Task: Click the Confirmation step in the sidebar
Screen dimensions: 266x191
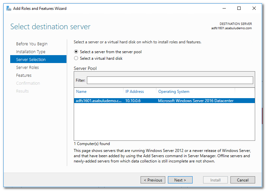Action: [28, 83]
